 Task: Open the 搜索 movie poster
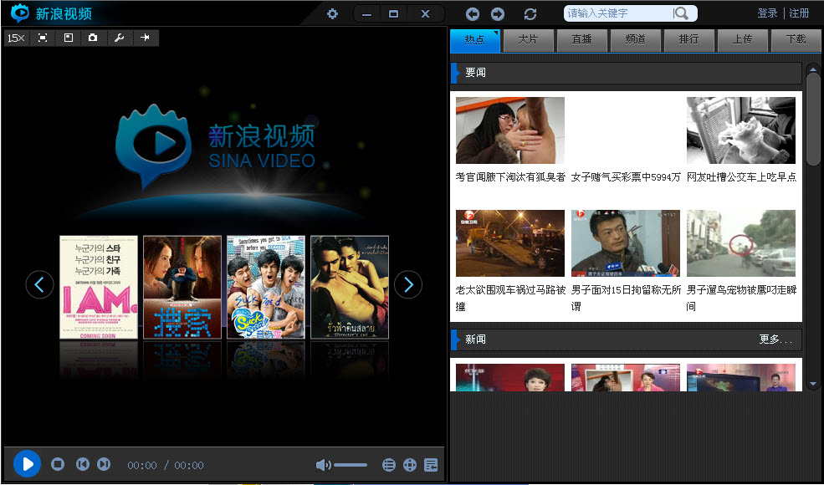point(182,287)
